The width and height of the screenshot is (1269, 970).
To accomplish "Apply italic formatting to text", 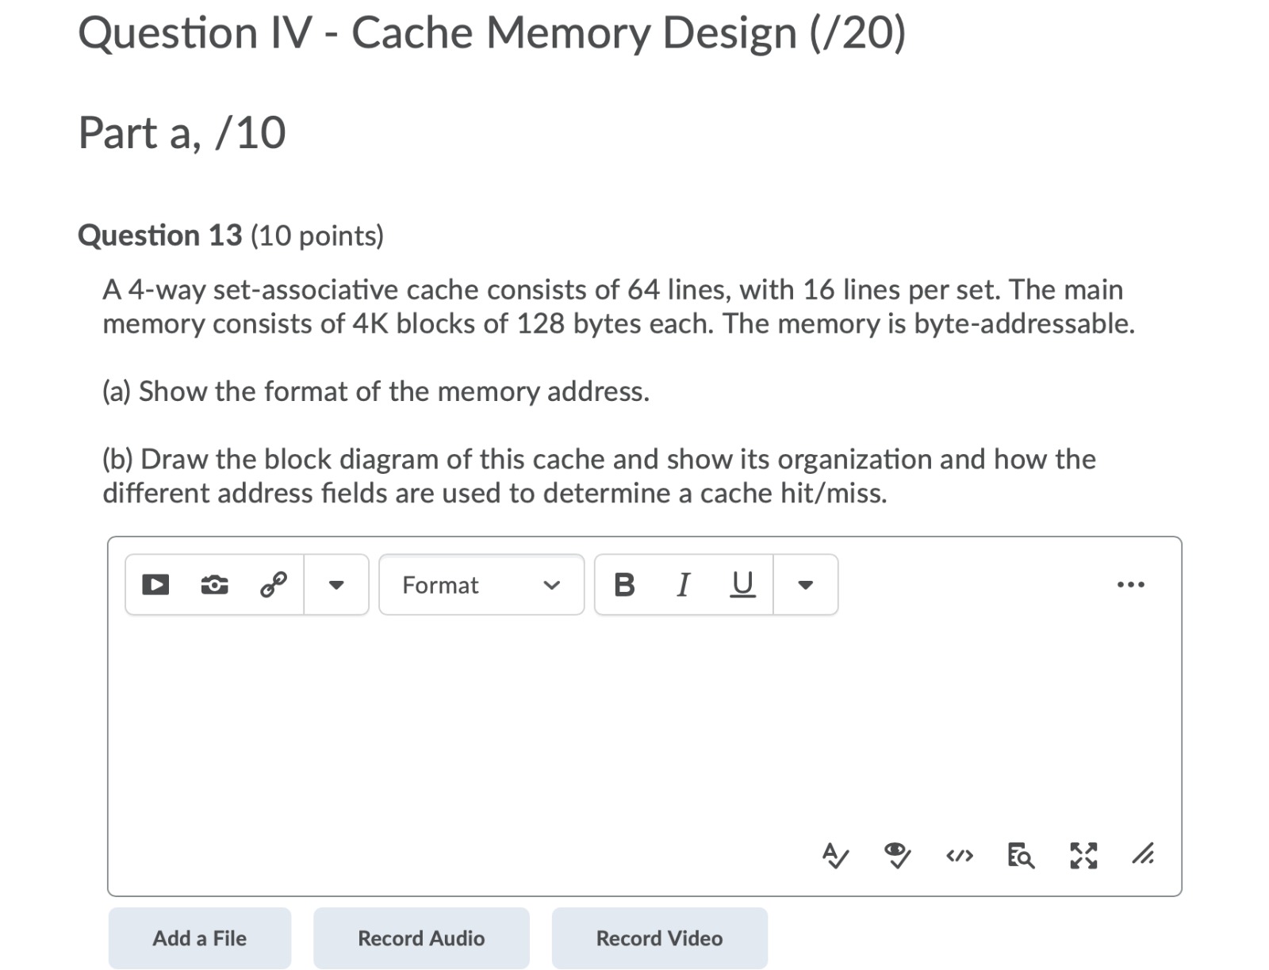I will (681, 585).
